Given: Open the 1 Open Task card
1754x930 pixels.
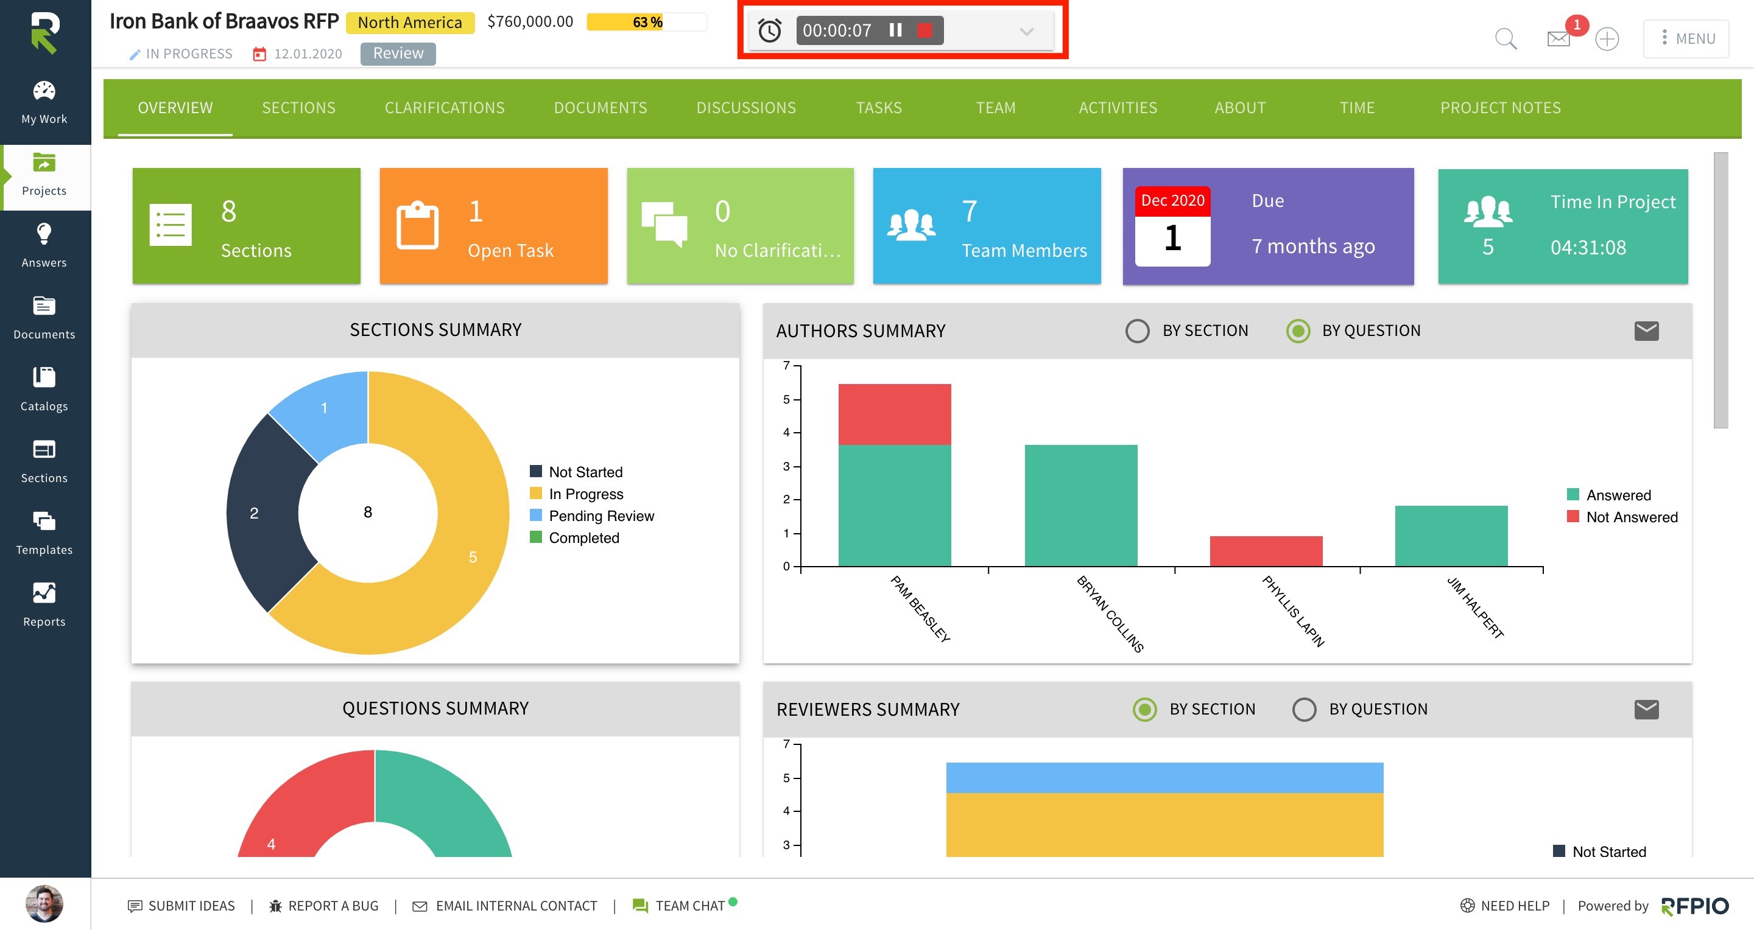Looking at the screenshot, I should click(x=494, y=226).
